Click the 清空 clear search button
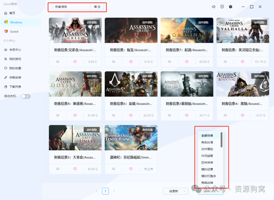Image resolution: width=274 pixels, height=200 pixels. click(x=97, y=7)
